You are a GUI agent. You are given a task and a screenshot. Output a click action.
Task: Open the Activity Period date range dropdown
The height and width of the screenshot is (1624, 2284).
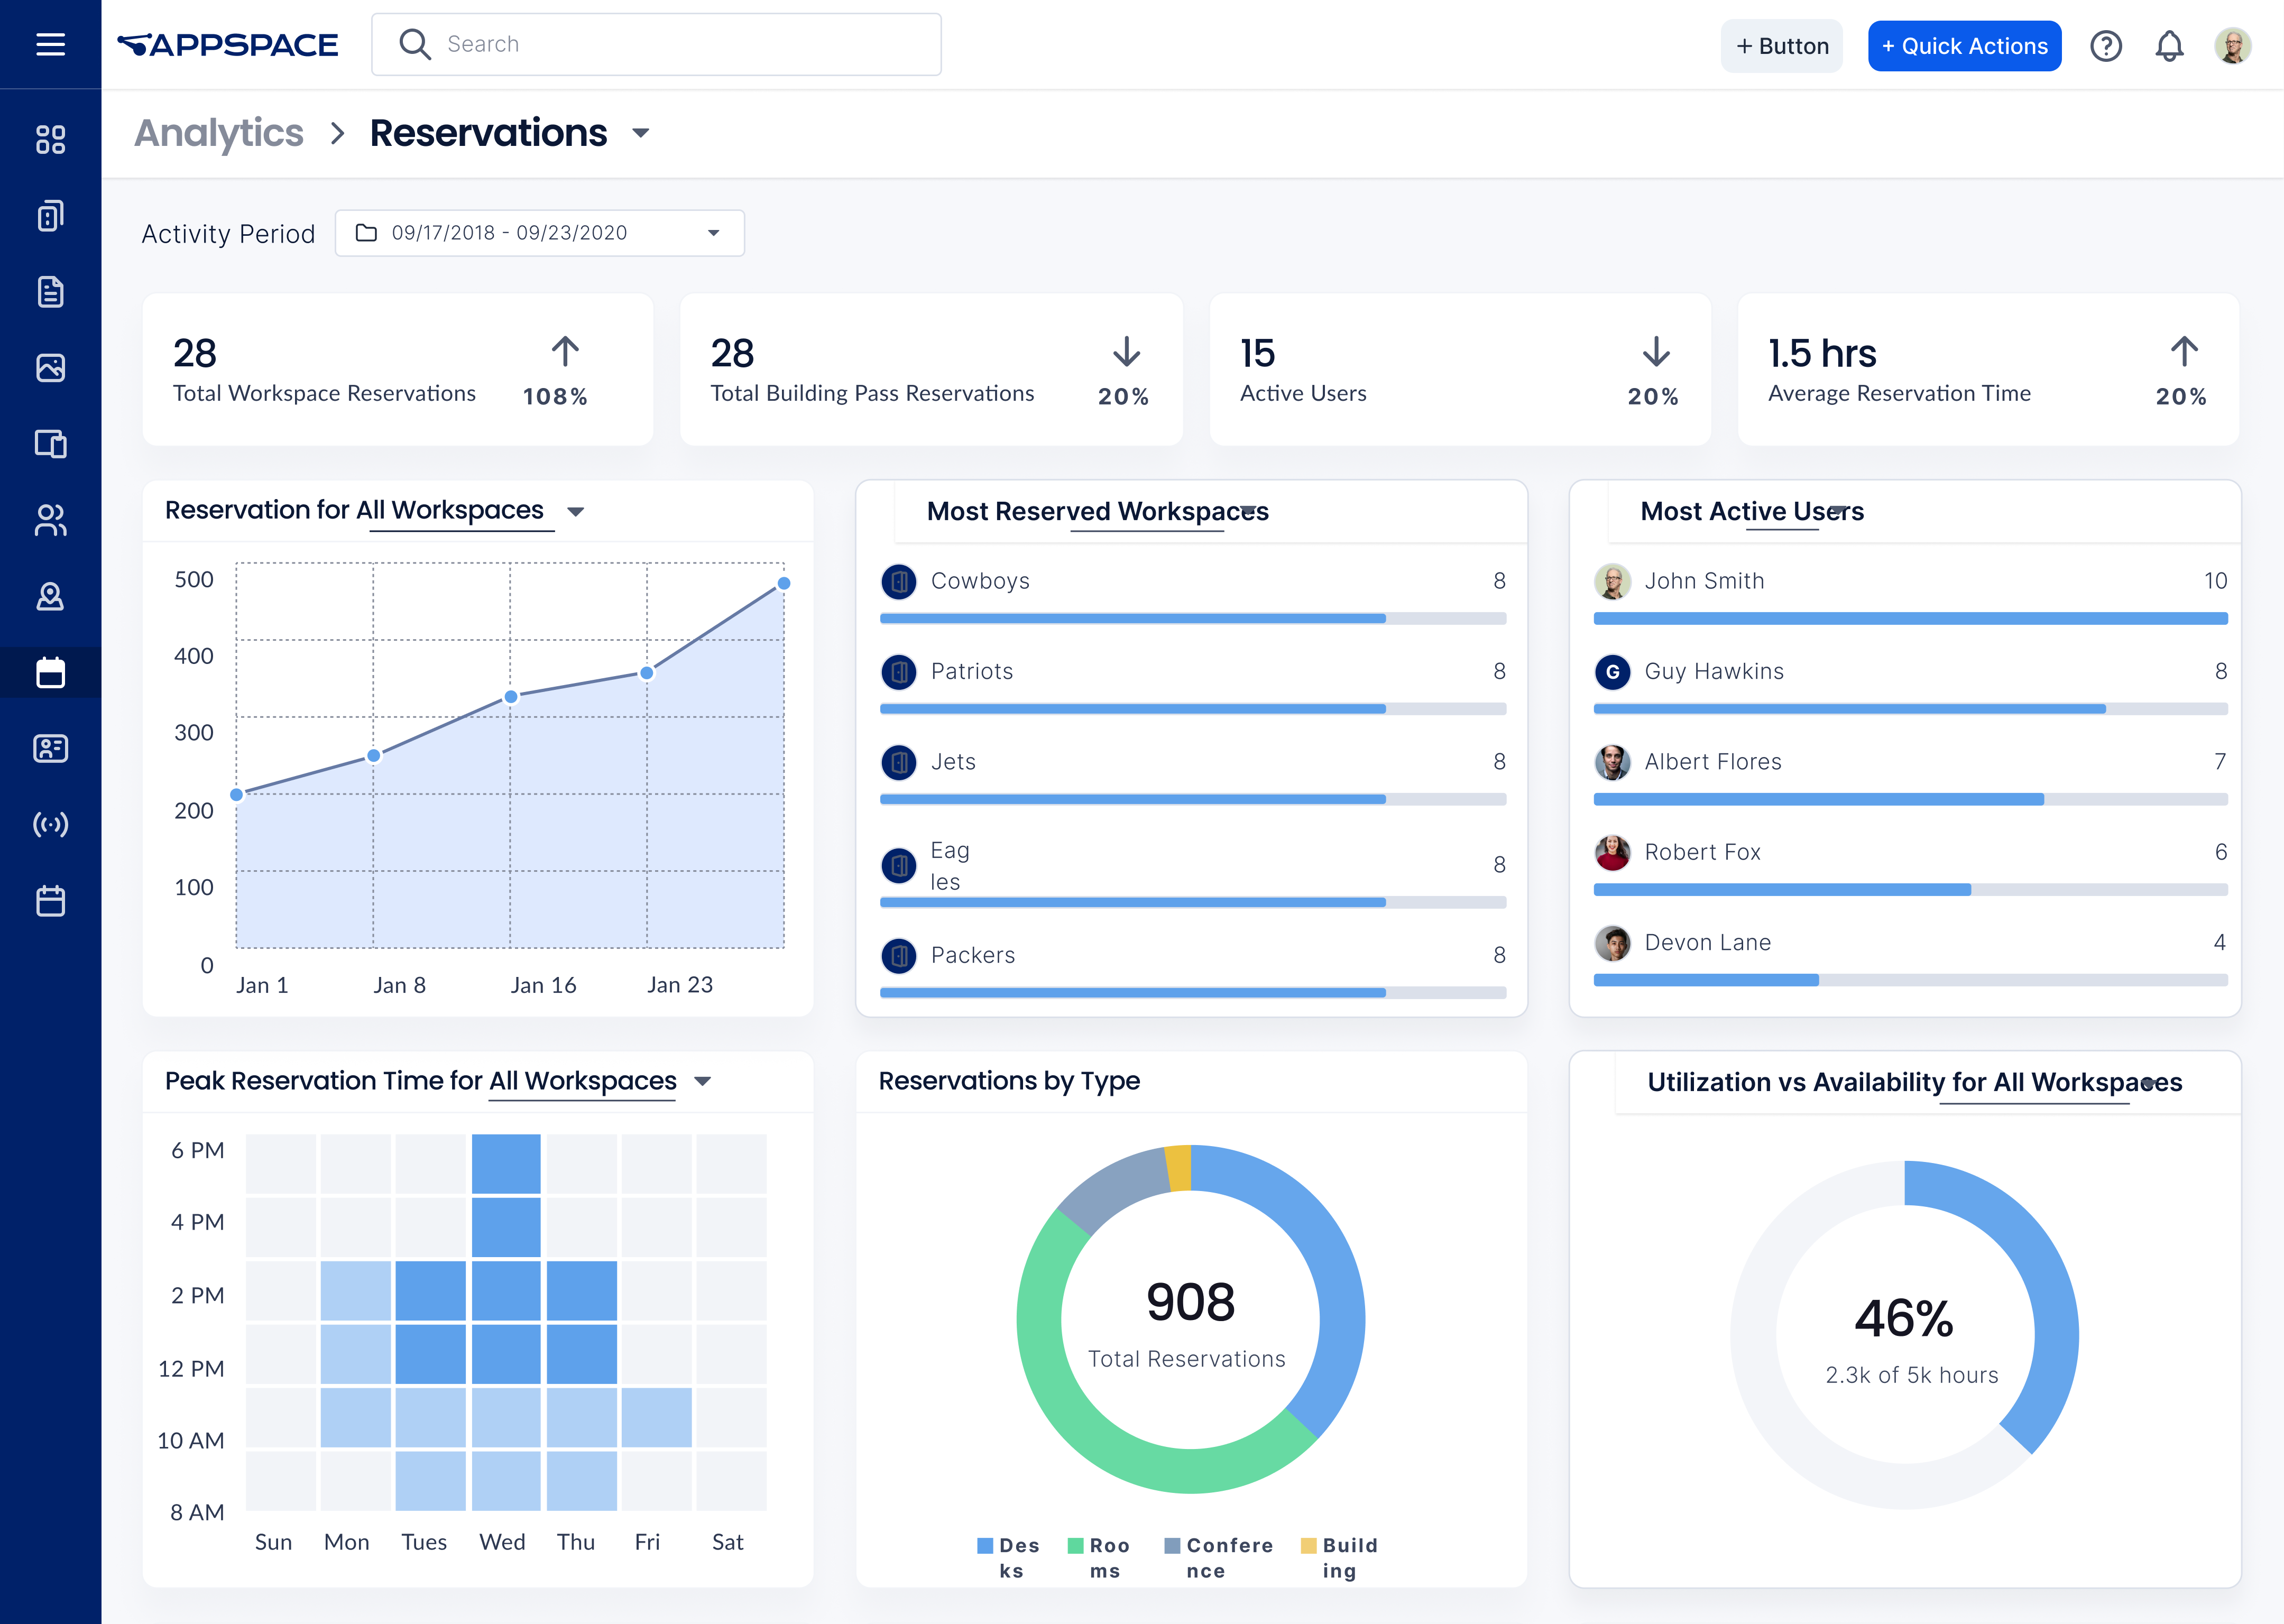[539, 232]
